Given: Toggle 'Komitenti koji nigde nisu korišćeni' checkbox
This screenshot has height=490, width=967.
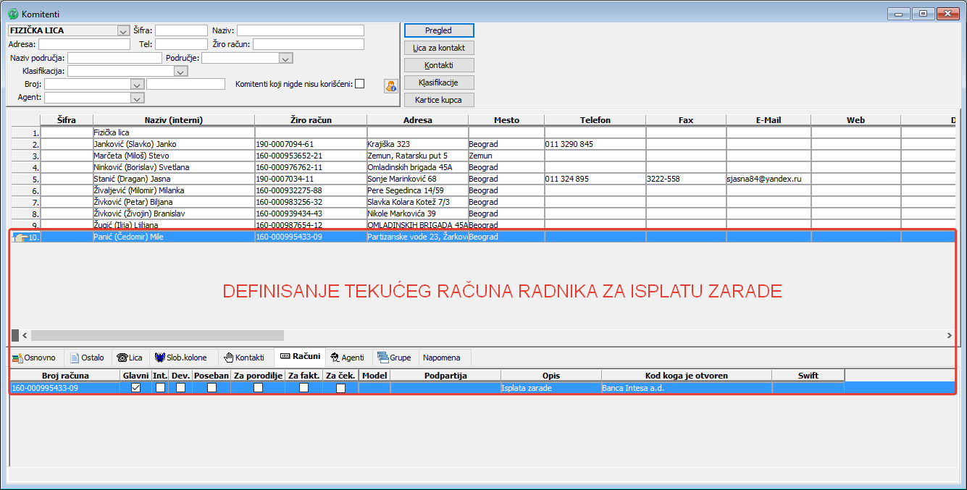Looking at the screenshot, I should pos(359,84).
